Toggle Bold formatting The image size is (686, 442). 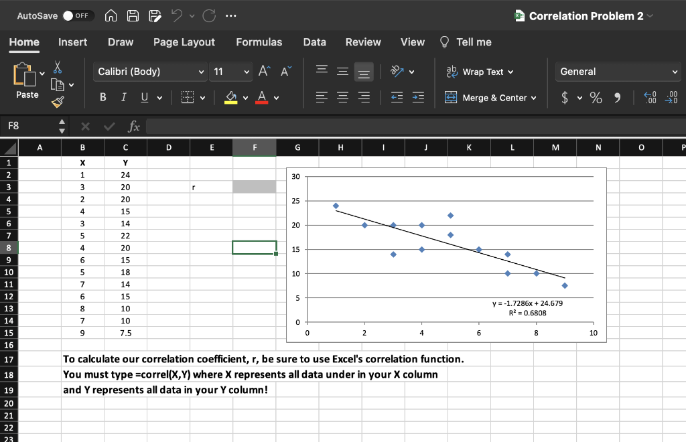(102, 97)
